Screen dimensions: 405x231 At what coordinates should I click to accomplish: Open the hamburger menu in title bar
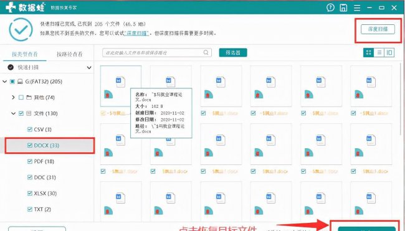tap(357, 7)
